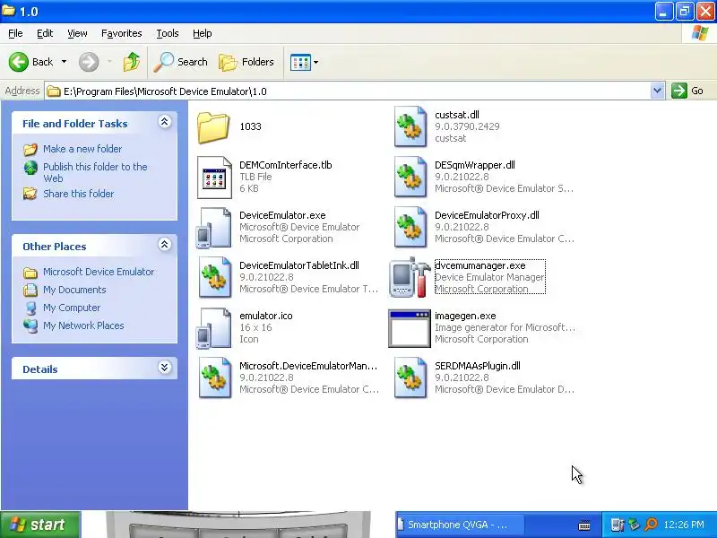Open the View menu
The width and height of the screenshot is (717, 538).
tap(77, 33)
